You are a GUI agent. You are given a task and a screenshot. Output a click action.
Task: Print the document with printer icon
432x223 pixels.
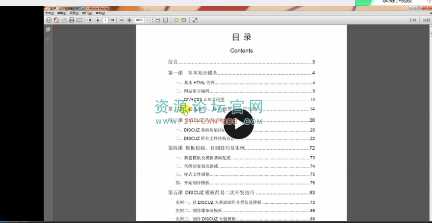pyautogui.click(x=72, y=20)
